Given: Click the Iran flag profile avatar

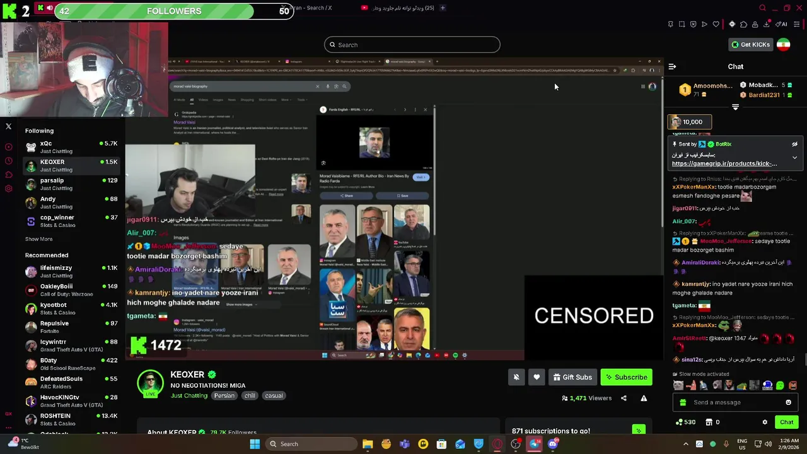Looking at the screenshot, I should (x=783, y=45).
